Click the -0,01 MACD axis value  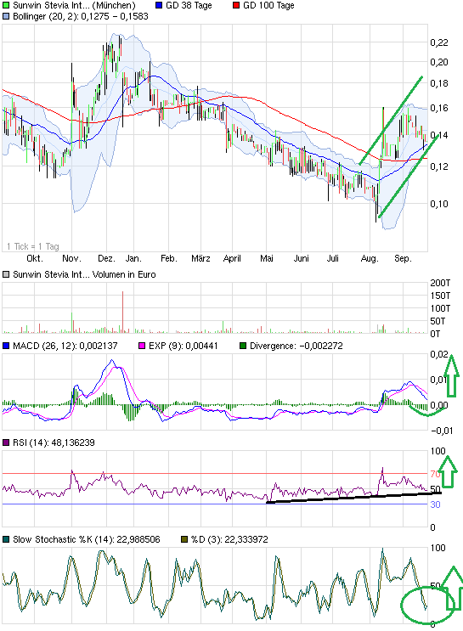(442, 431)
